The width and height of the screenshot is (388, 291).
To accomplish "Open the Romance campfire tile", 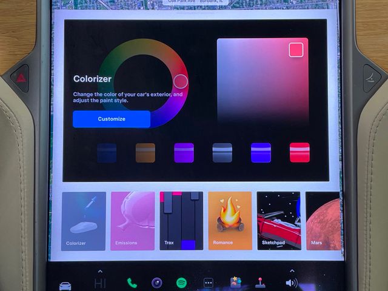I will (x=230, y=221).
